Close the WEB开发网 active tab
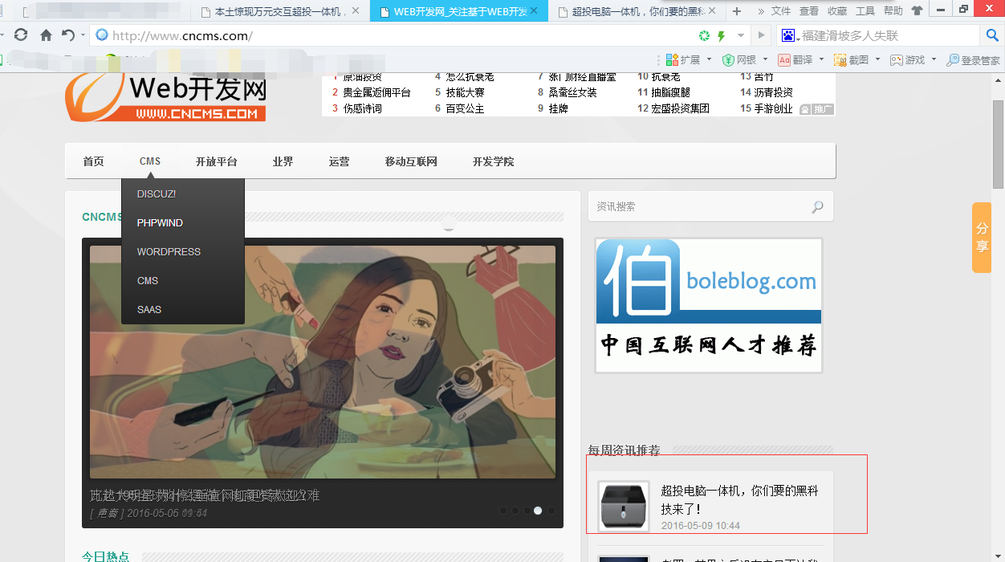 pos(534,10)
